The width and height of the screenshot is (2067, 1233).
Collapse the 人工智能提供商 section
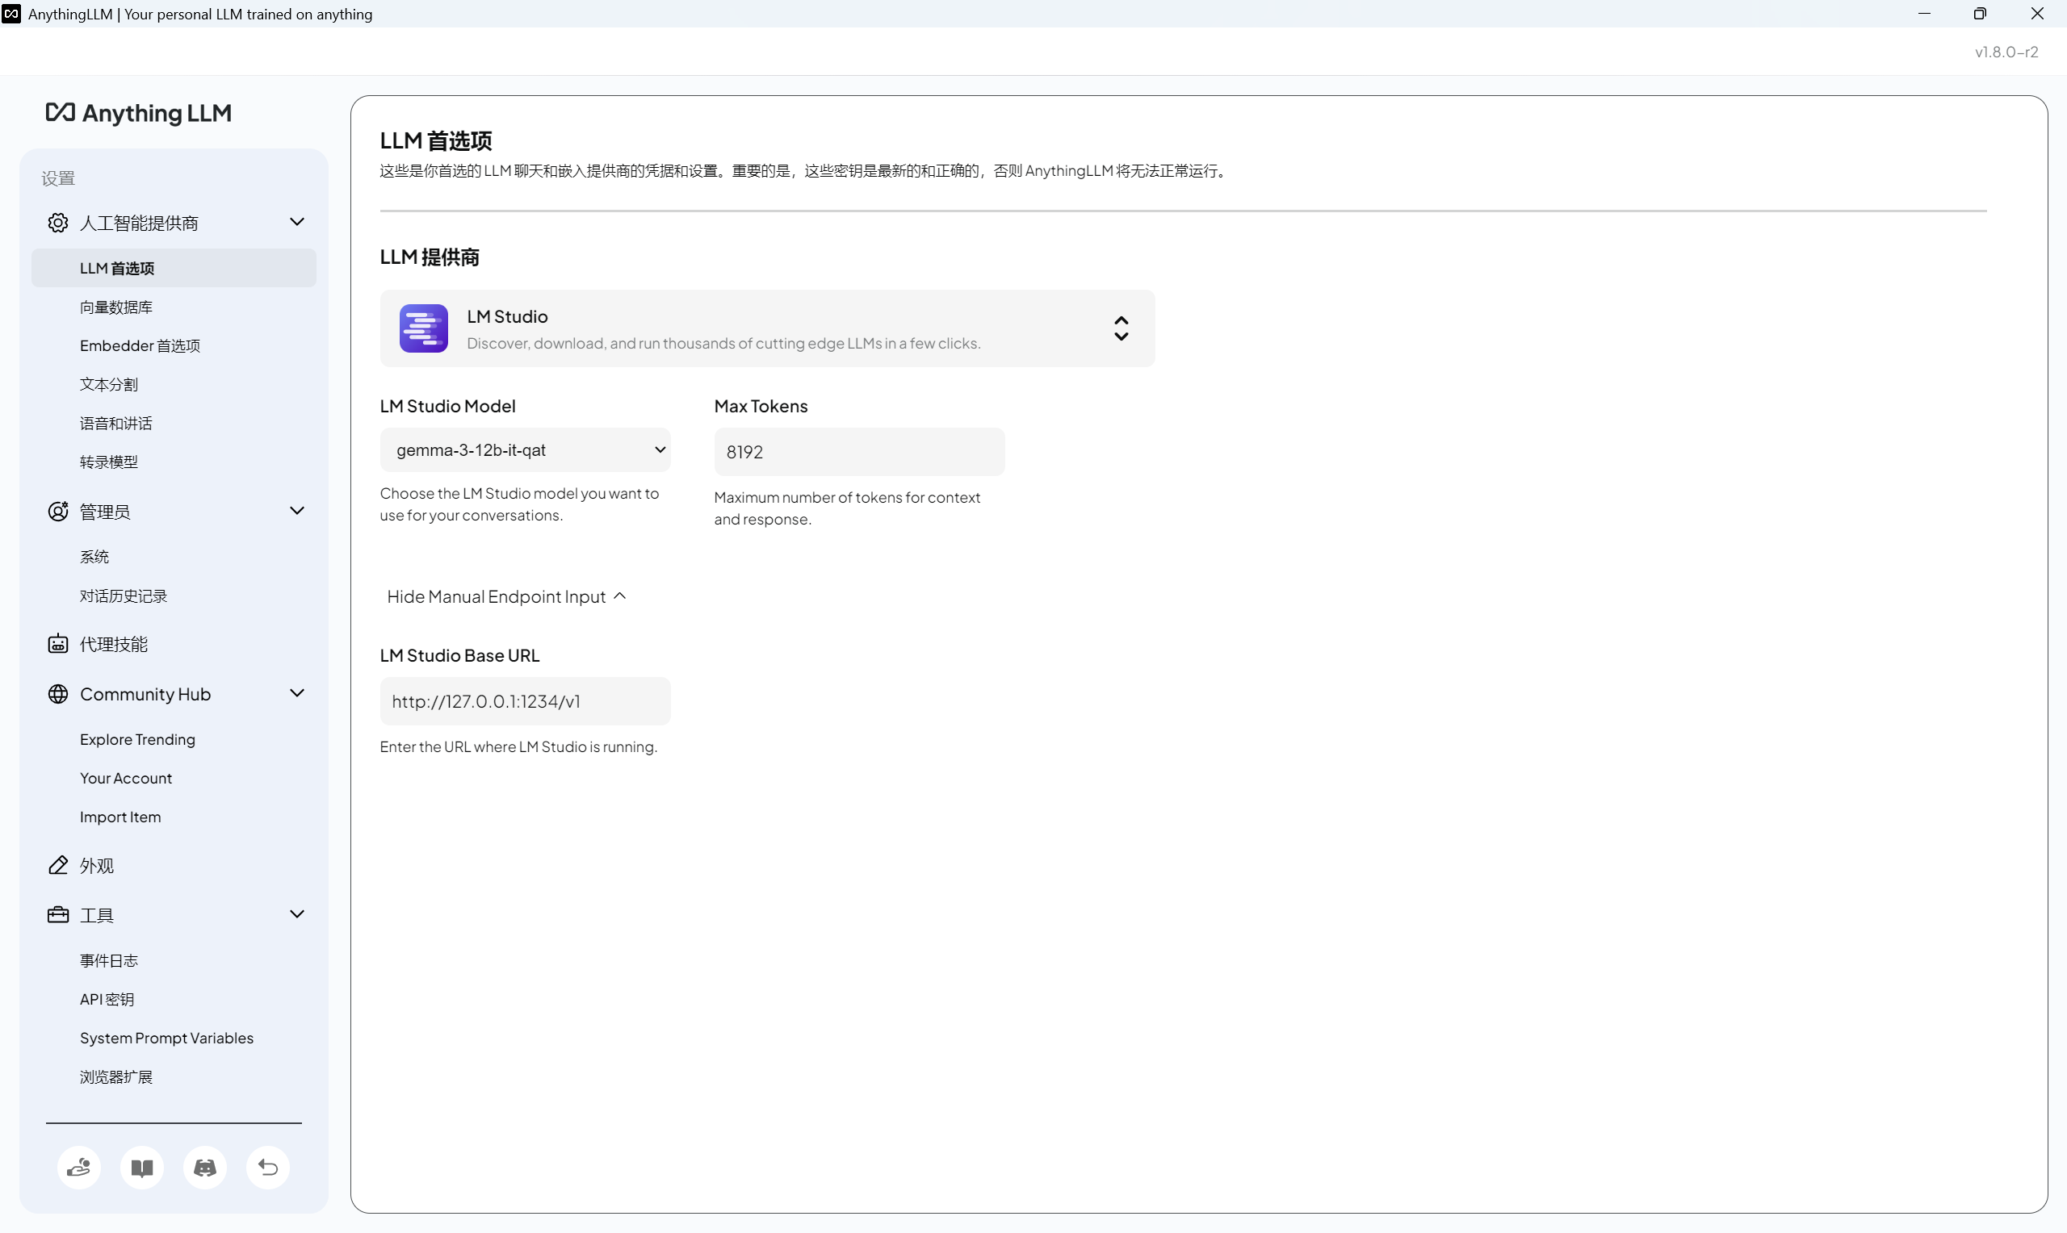tap(296, 222)
